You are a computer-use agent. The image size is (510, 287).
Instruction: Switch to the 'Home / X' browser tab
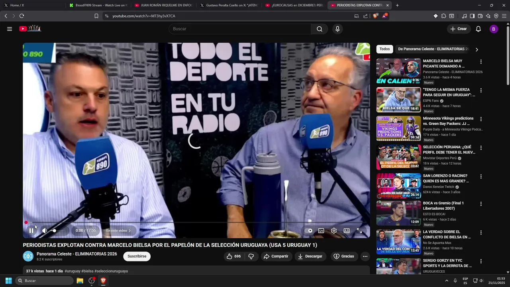[x=32, y=5]
